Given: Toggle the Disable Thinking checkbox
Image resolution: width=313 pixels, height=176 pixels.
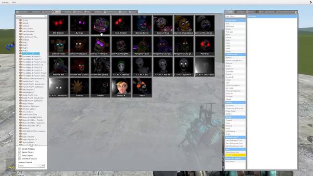Looking at the screenshot, I should 20,149.
